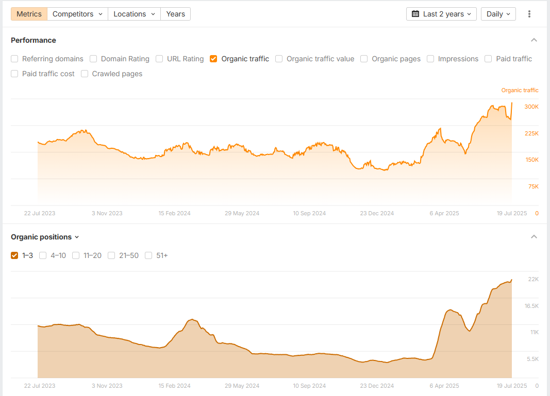
Task: Check the Paid traffic cost checkbox
Action: point(14,74)
